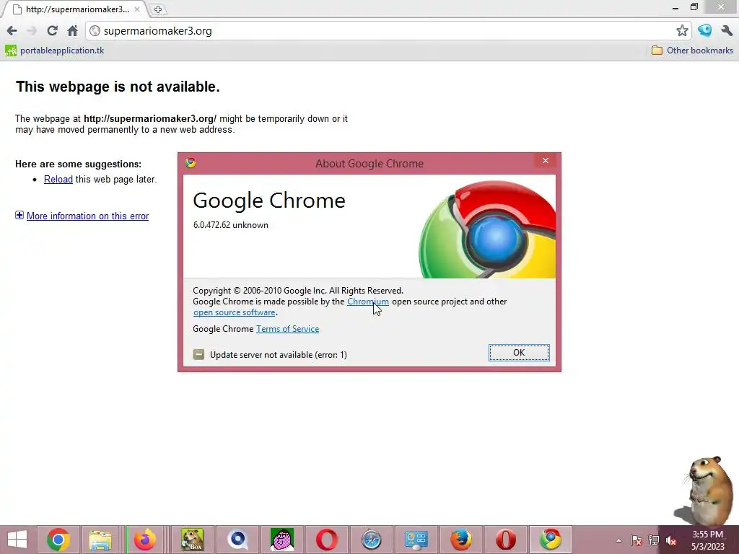Click the update status icon in the dialog
The height and width of the screenshot is (554, 739).
pos(199,354)
